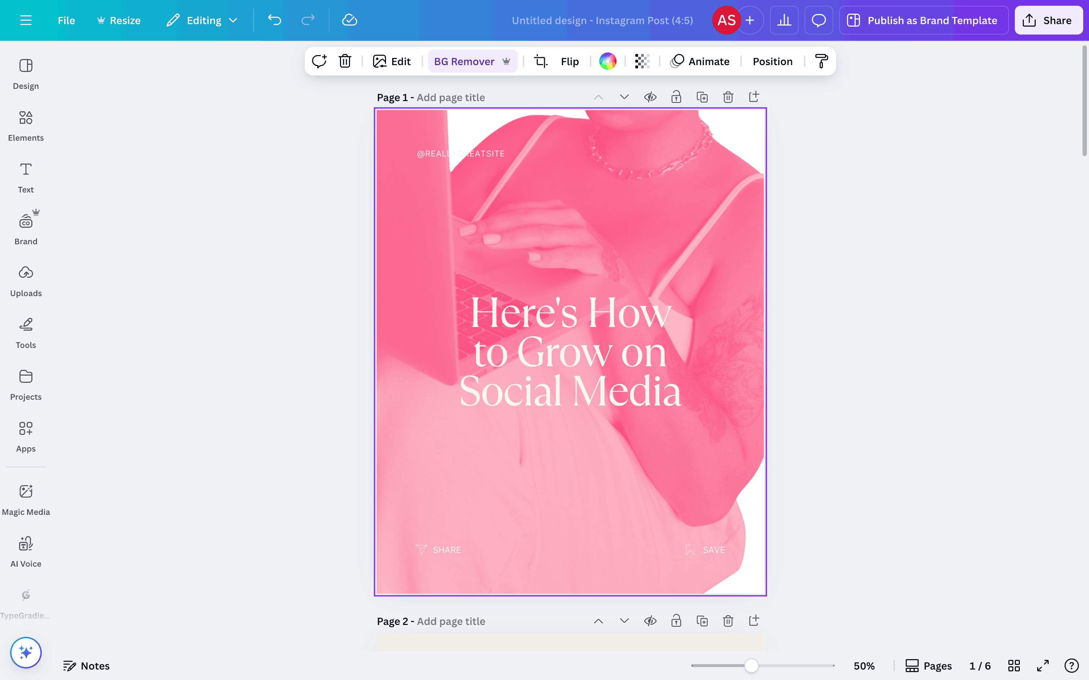Open the Elements sidebar panel

[x=26, y=126]
